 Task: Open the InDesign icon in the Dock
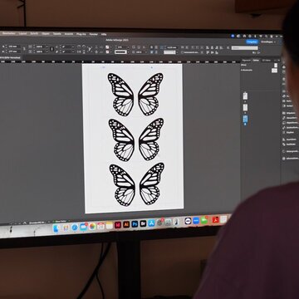tap(118, 225)
